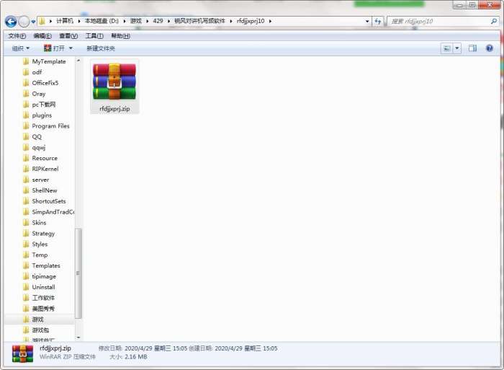
Task: Expand arrow after rfdjjxprj10 breadcrumb
Action: tap(270, 21)
